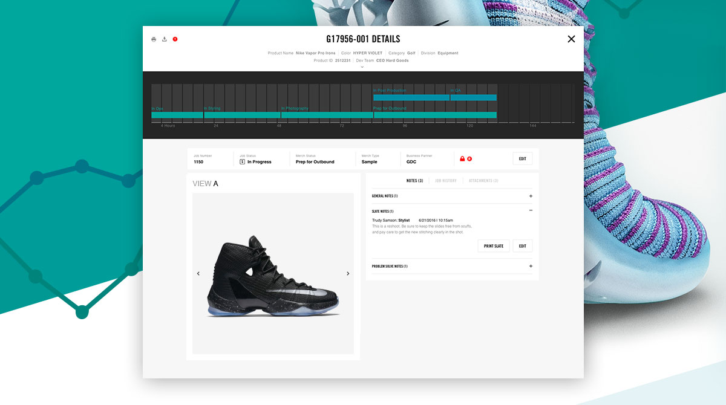The width and height of the screenshot is (726, 405).
Task: Click the 'Nike Vapor Pro Irons' product name
Action: [x=315, y=53]
